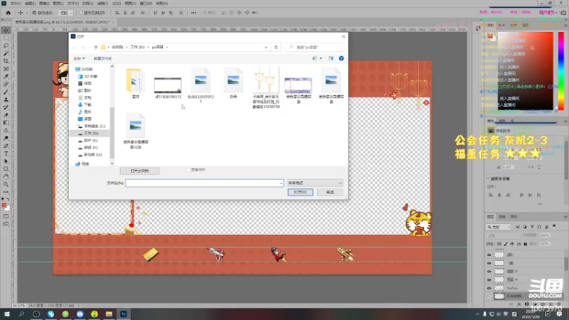Open the blend mode 正常 dropdown
Viewport: 569px width, 320px height.
point(504,235)
